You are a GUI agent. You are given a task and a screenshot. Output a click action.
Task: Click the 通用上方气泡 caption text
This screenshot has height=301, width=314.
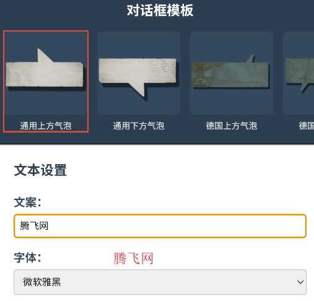(46, 126)
